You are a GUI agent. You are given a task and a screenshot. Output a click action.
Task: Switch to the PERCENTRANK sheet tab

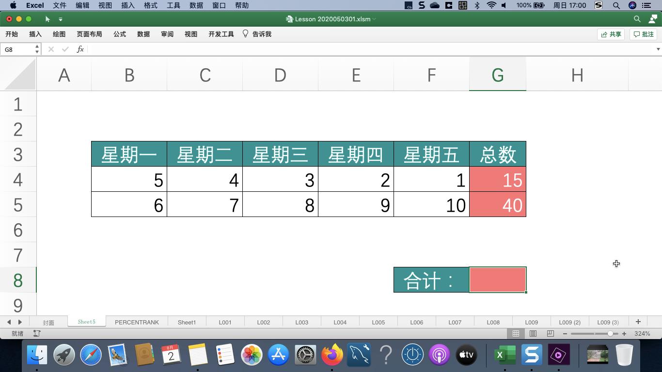[x=137, y=322]
